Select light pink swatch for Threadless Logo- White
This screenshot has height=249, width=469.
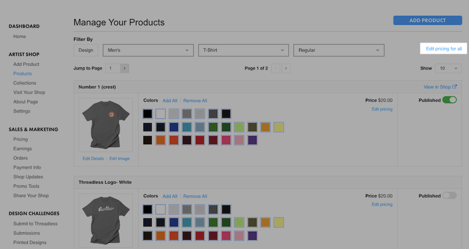tap(239, 236)
